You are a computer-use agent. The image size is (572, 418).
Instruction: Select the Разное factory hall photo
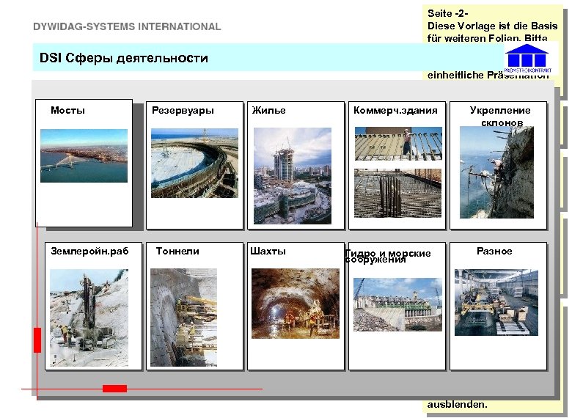pyautogui.click(x=496, y=302)
